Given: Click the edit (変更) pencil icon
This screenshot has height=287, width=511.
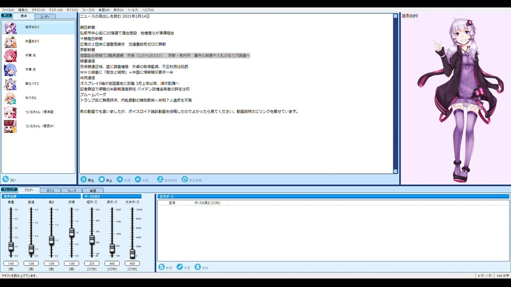Looking at the screenshot, I should coord(179,267).
